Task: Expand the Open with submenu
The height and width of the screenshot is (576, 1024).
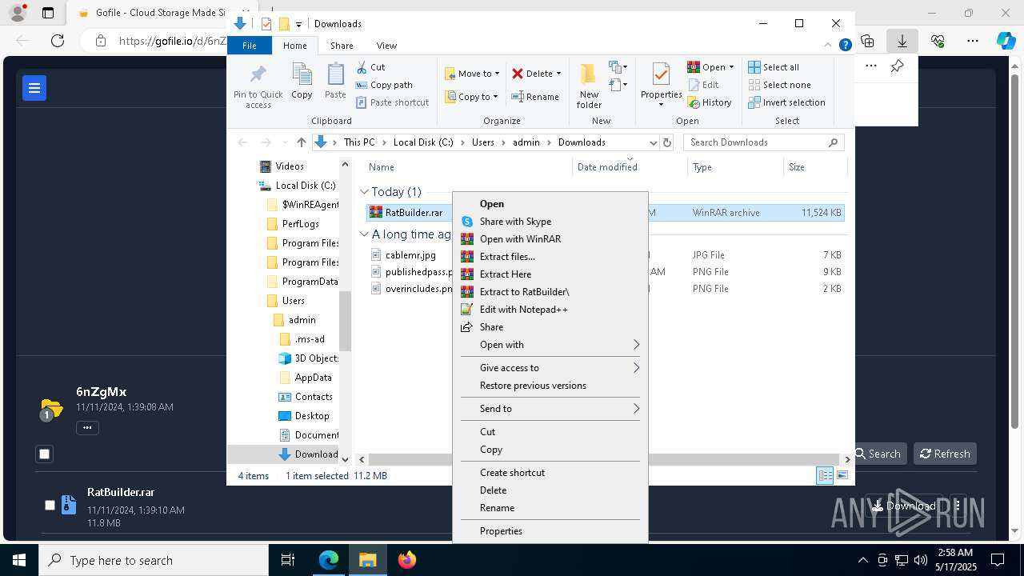Action: coord(550,345)
